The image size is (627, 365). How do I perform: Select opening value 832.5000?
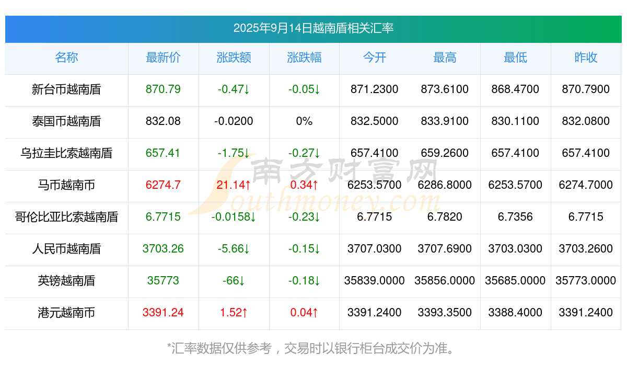(x=375, y=121)
